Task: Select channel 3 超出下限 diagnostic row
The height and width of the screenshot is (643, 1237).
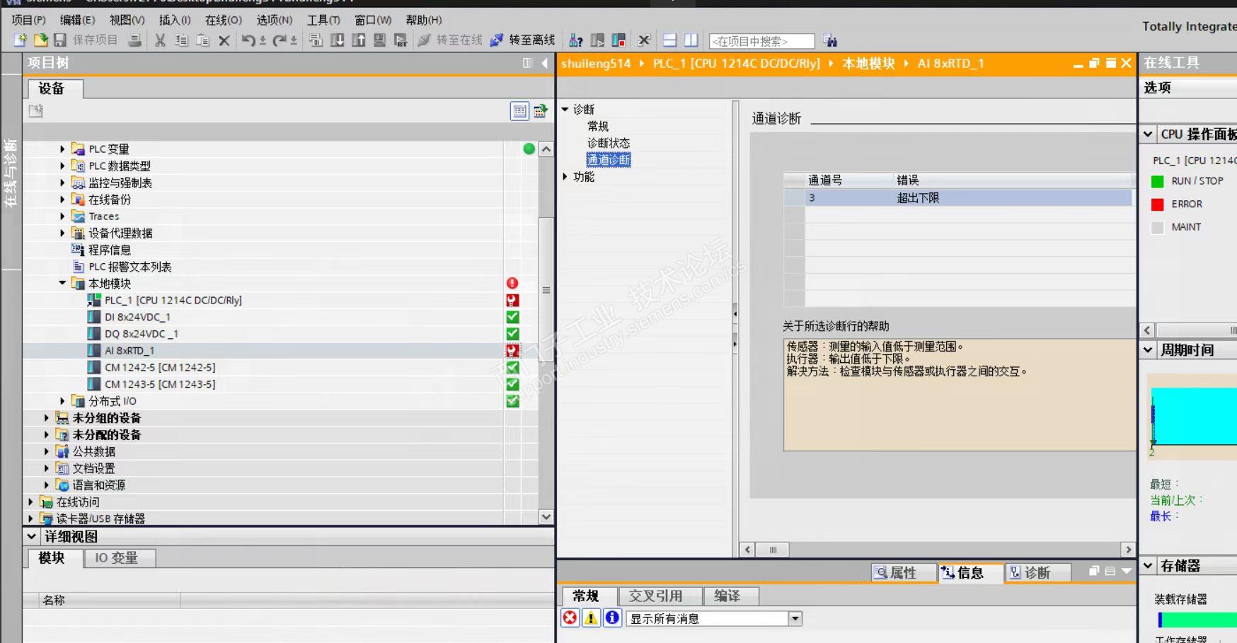Action: tap(957, 198)
